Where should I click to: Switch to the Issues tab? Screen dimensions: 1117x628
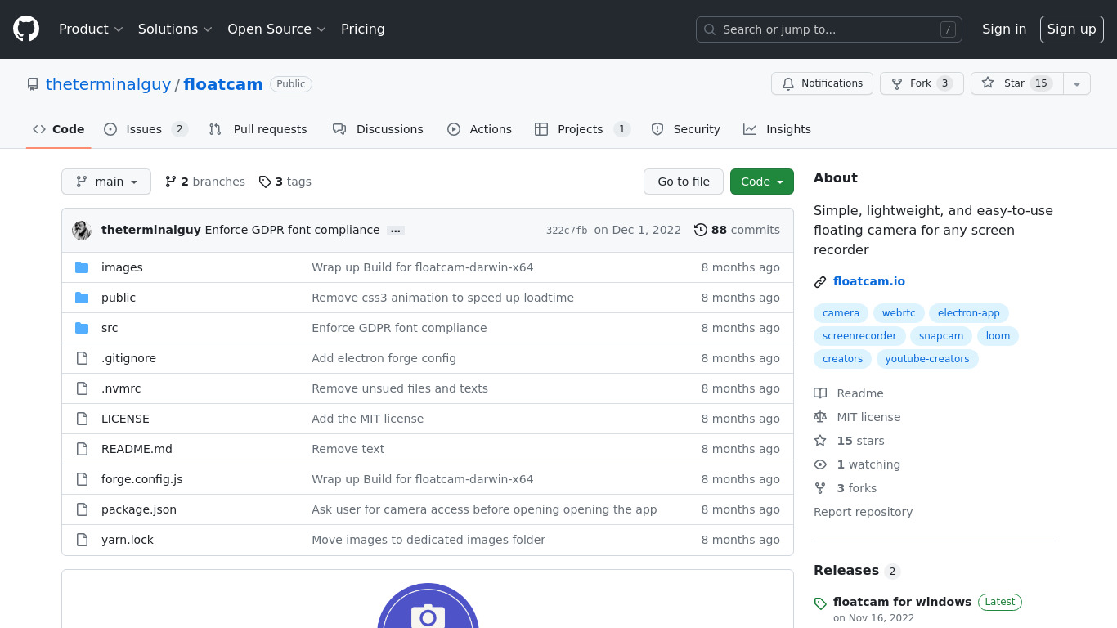coord(146,129)
